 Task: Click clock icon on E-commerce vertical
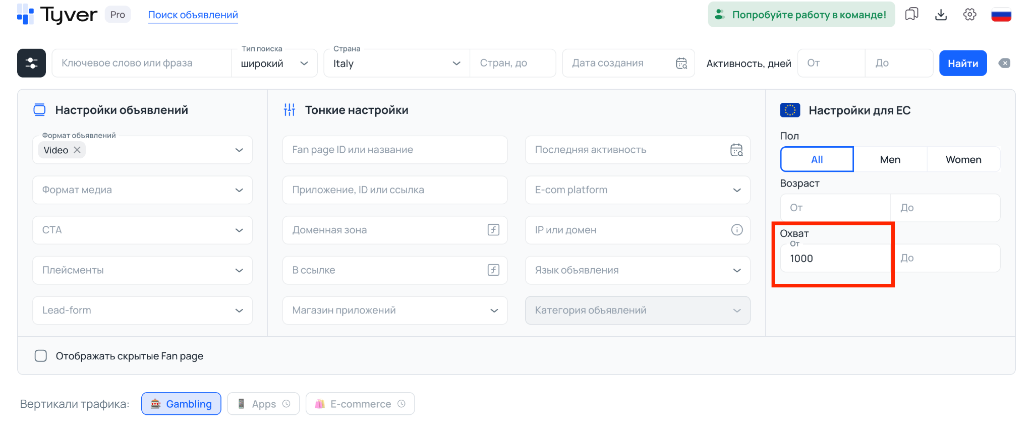[401, 404]
